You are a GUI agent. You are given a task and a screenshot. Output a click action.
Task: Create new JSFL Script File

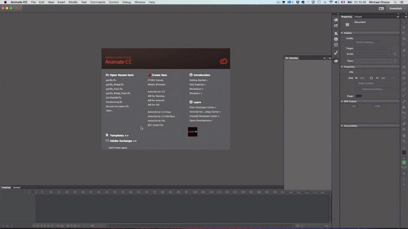point(156,125)
